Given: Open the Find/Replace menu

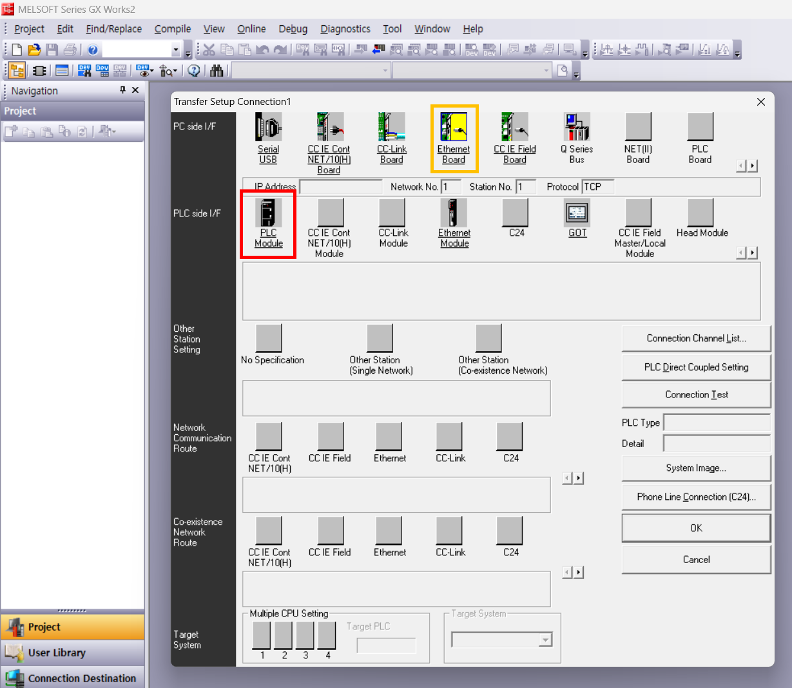Looking at the screenshot, I should coord(113,29).
